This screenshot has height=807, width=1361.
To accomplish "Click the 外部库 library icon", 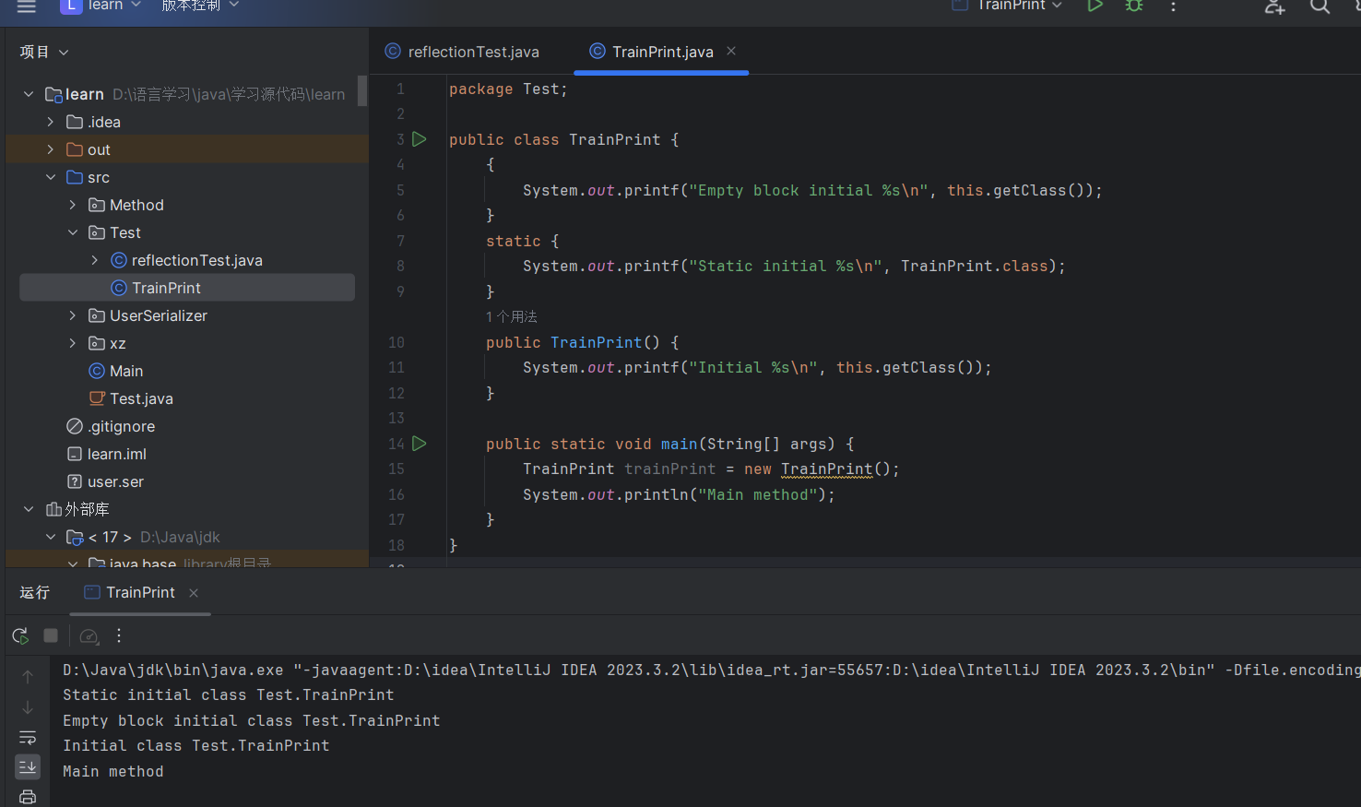I will click(53, 509).
